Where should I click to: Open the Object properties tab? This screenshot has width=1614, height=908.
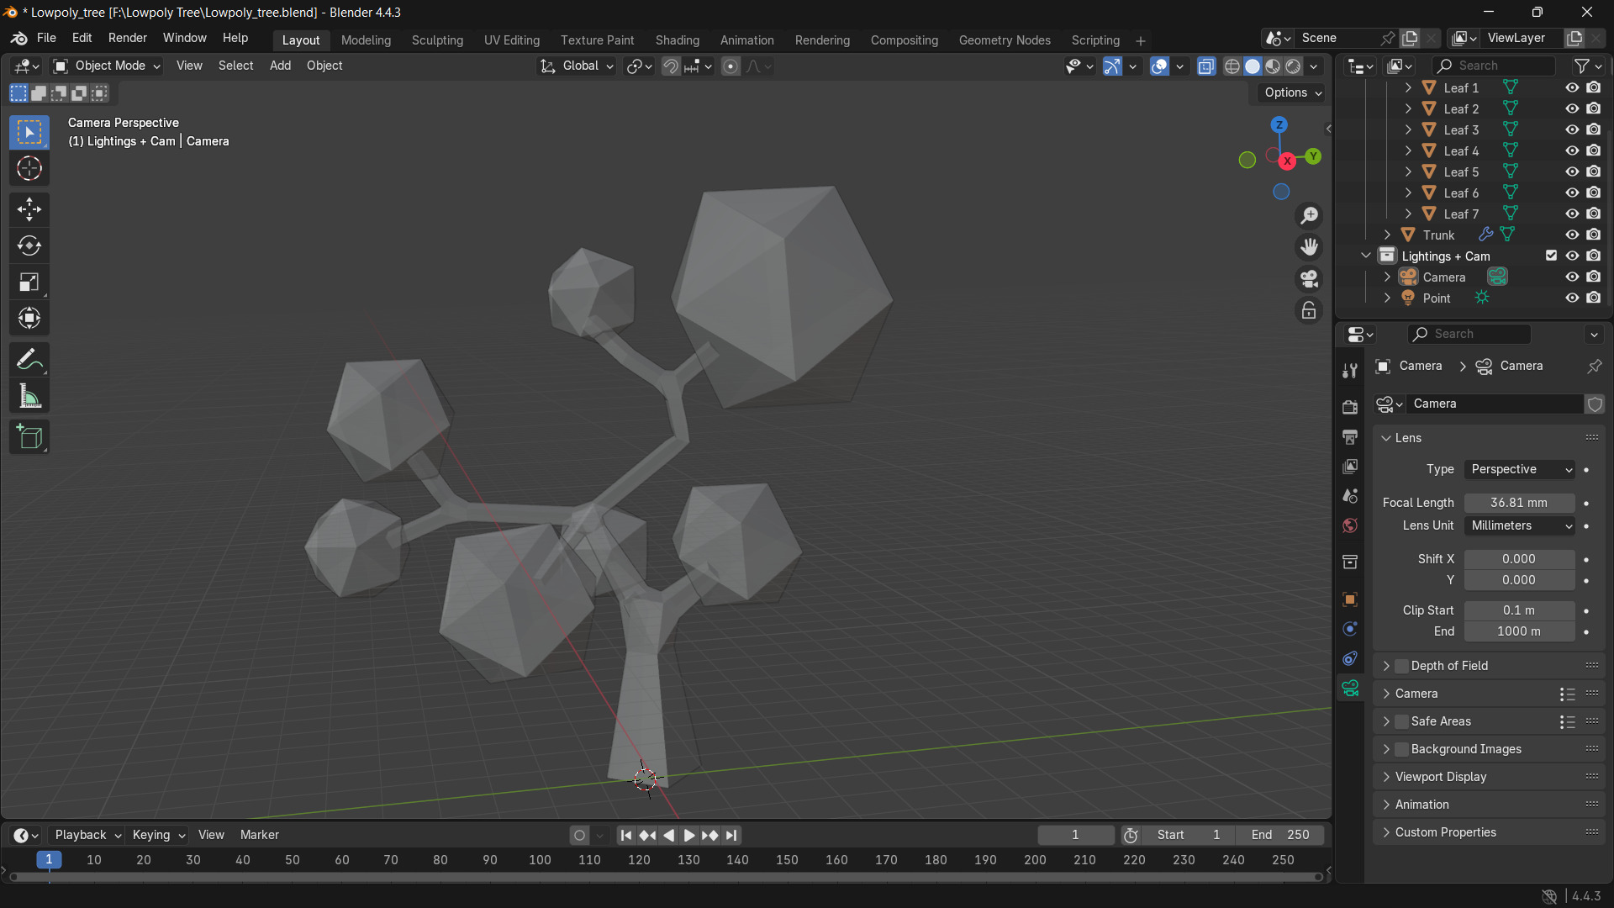(x=1350, y=599)
